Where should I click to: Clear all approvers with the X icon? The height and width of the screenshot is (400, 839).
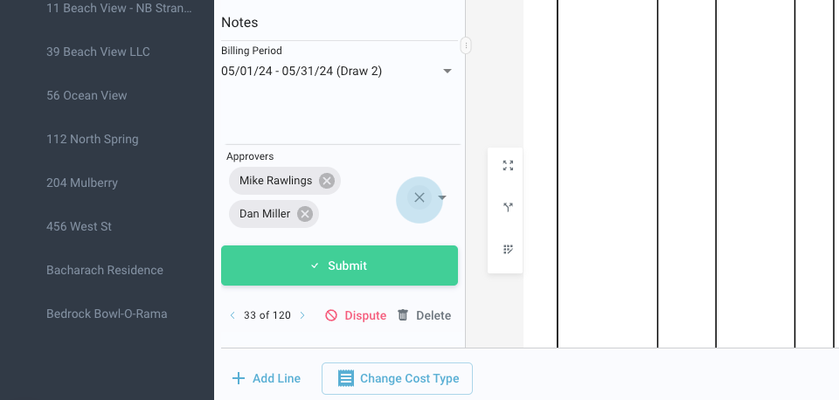tap(419, 198)
